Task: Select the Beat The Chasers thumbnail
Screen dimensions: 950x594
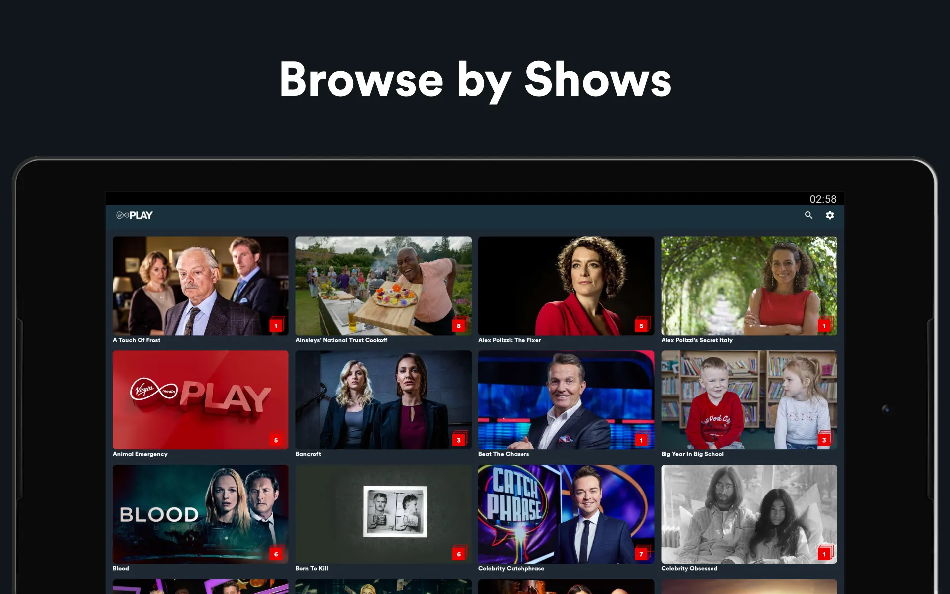Action: coord(566,399)
